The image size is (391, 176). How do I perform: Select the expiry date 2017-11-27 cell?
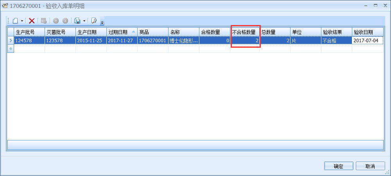[122, 40]
